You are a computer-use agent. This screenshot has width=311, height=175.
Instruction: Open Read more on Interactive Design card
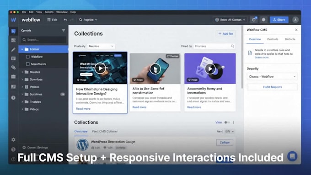point(83,109)
